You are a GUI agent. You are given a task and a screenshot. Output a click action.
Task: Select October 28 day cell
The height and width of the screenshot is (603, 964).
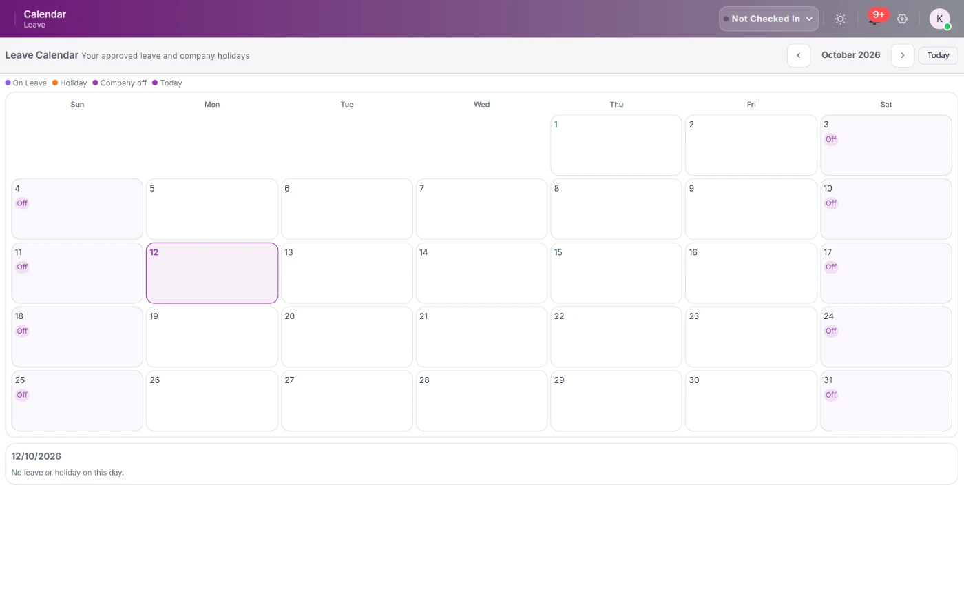(x=482, y=401)
